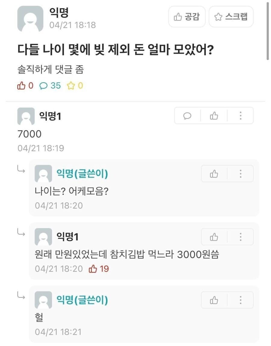Like the post using the red thumbs-up icon
This screenshot has height=346, width=271.
[22, 86]
